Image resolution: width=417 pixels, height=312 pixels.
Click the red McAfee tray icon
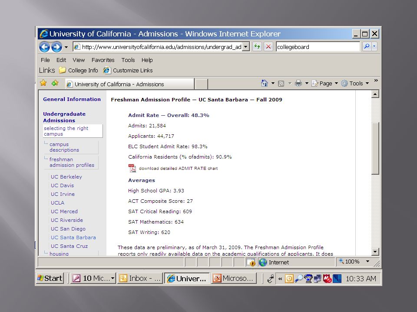pyautogui.click(x=327, y=279)
